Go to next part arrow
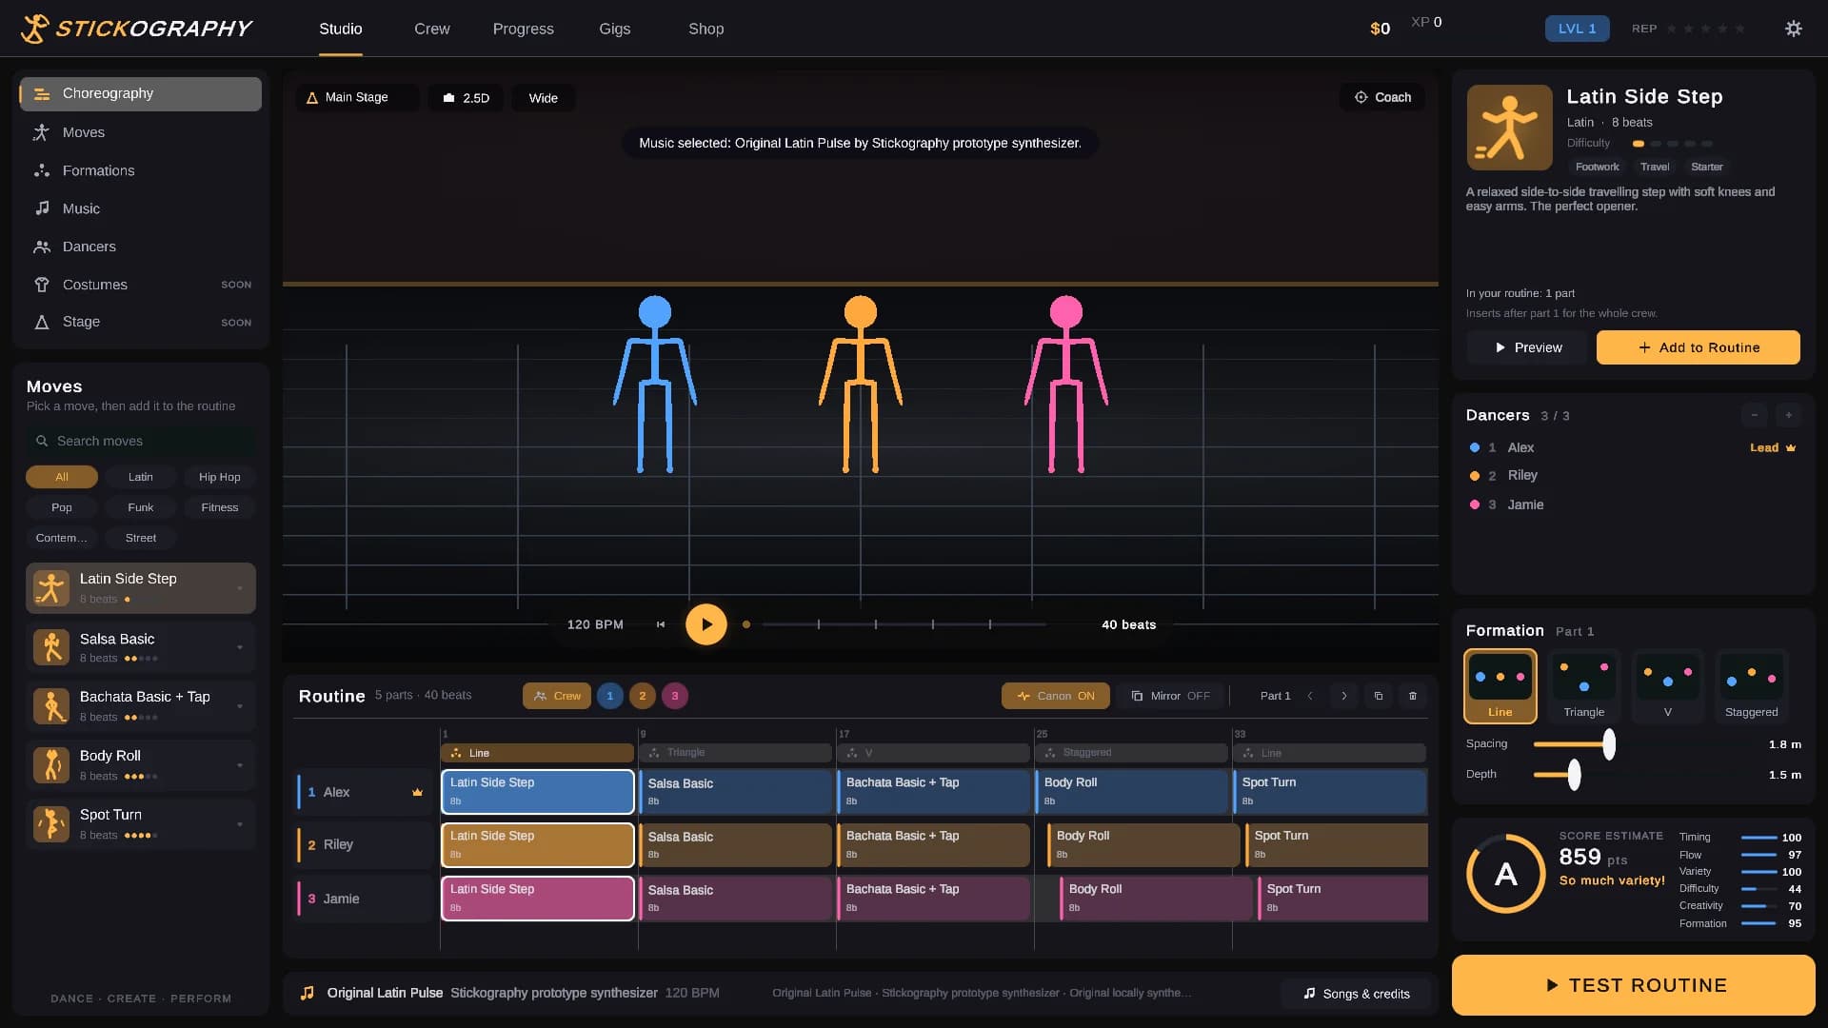The height and width of the screenshot is (1028, 1828). pyautogui.click(x=1343, y=696)
